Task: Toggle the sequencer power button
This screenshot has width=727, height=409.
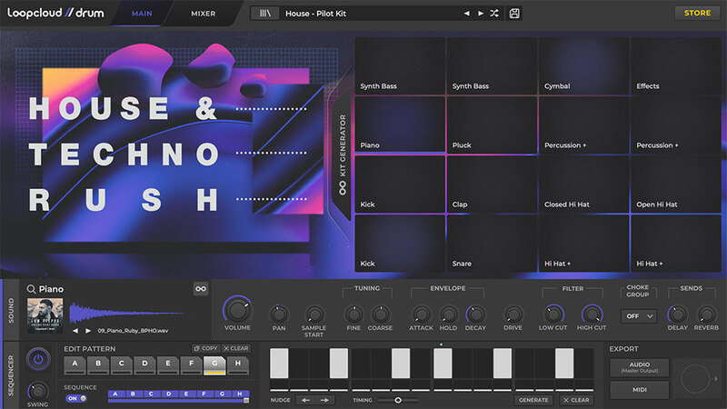Action: (x=38, y=358)
